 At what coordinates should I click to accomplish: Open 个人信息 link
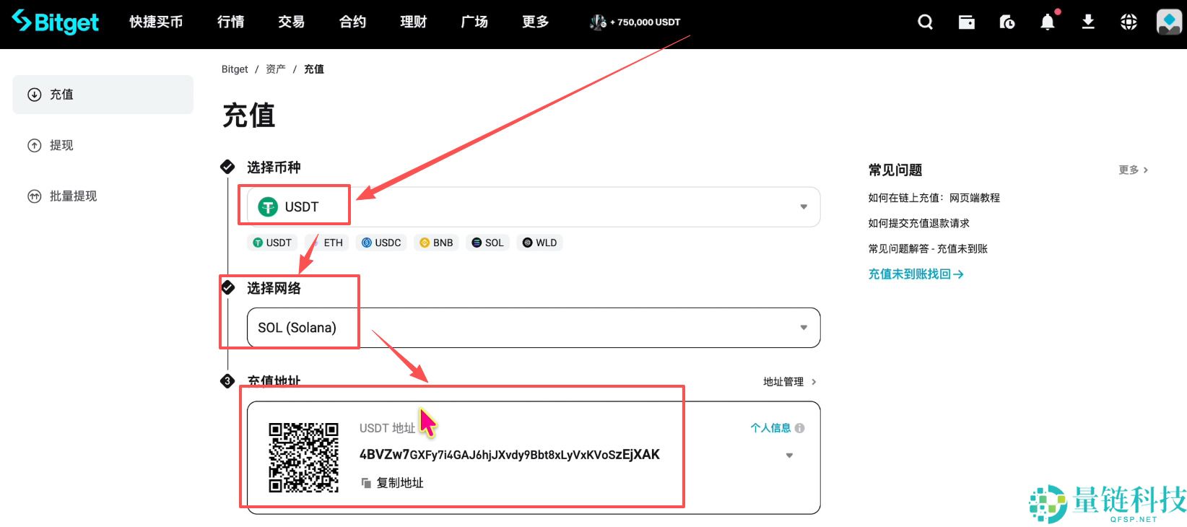[770, 428]
